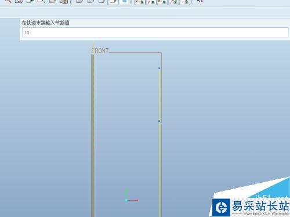
Task: Switch to wireframe display style icon
Action: (79, 1)
